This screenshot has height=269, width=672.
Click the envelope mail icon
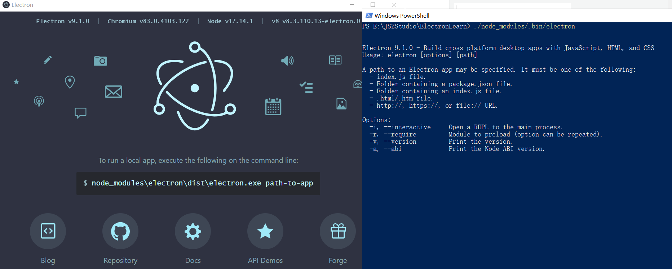(x=114, y=91)
